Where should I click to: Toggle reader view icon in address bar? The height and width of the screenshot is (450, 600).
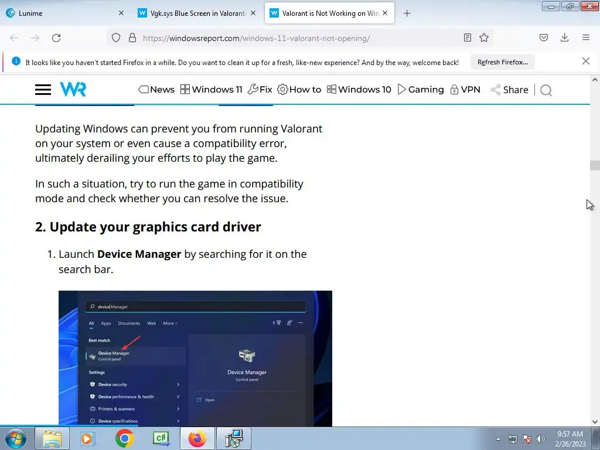(x=467, y=37)
